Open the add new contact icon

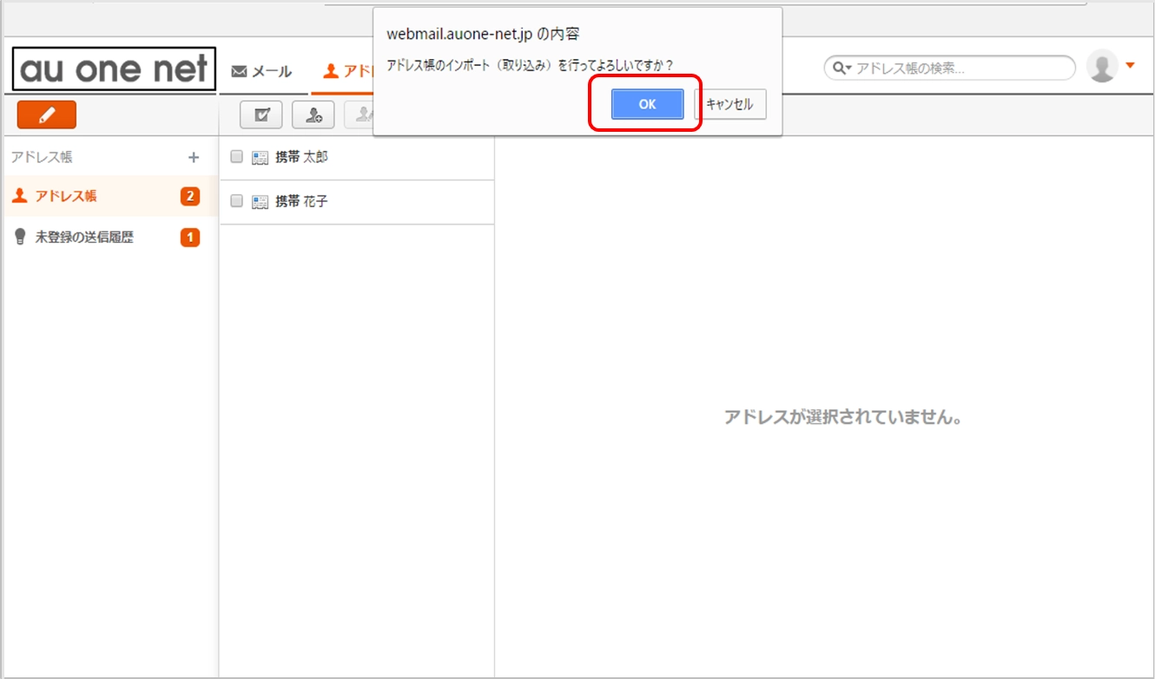coord(313,114)
